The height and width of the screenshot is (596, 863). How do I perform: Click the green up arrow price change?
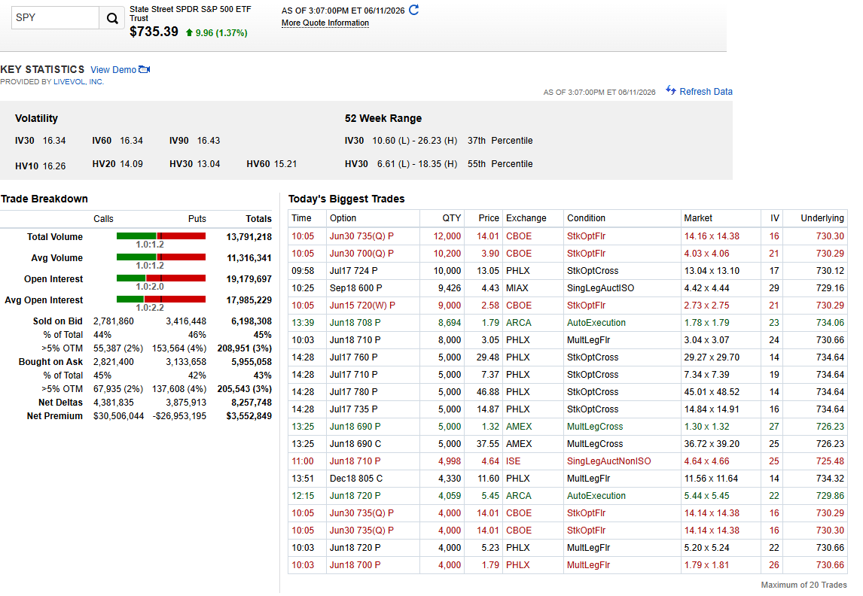tap(189, 33)
